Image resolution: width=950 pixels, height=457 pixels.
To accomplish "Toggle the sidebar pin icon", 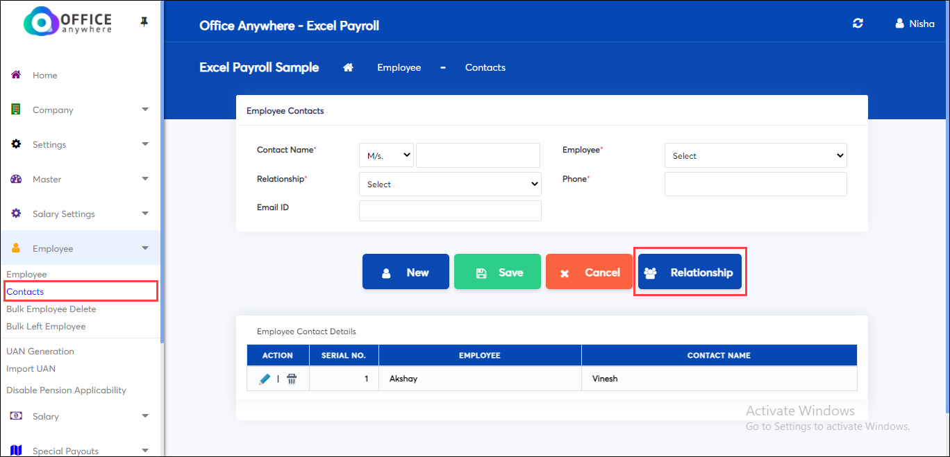I will point(144,22).
